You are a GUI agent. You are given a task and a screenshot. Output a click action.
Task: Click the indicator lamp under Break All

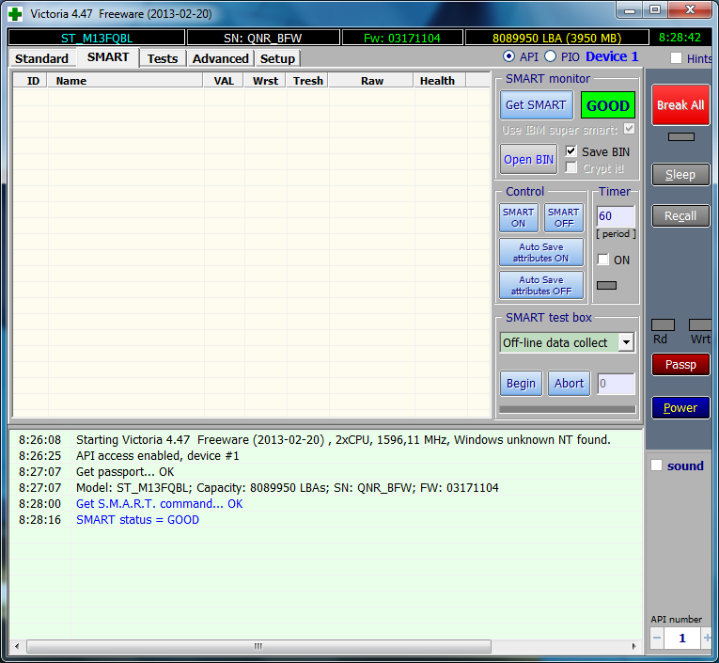click(x=681, y=136)
